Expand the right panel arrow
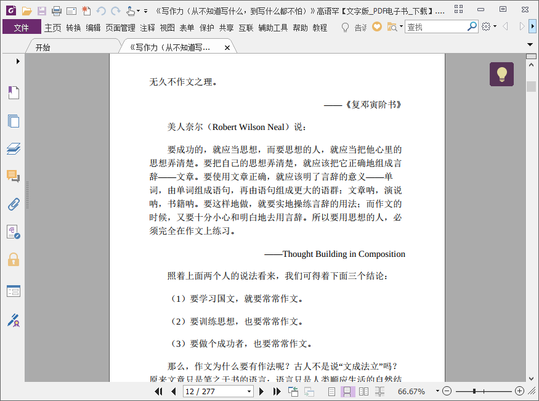 click(x=532, y=26)
